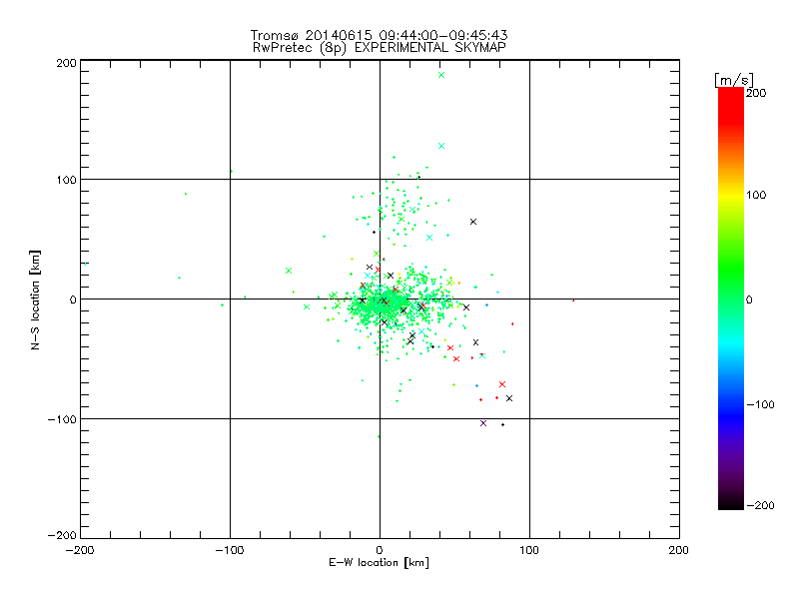Select the cyan X marker near 130 km north
The image size is (799, 599).
[441, 146]
